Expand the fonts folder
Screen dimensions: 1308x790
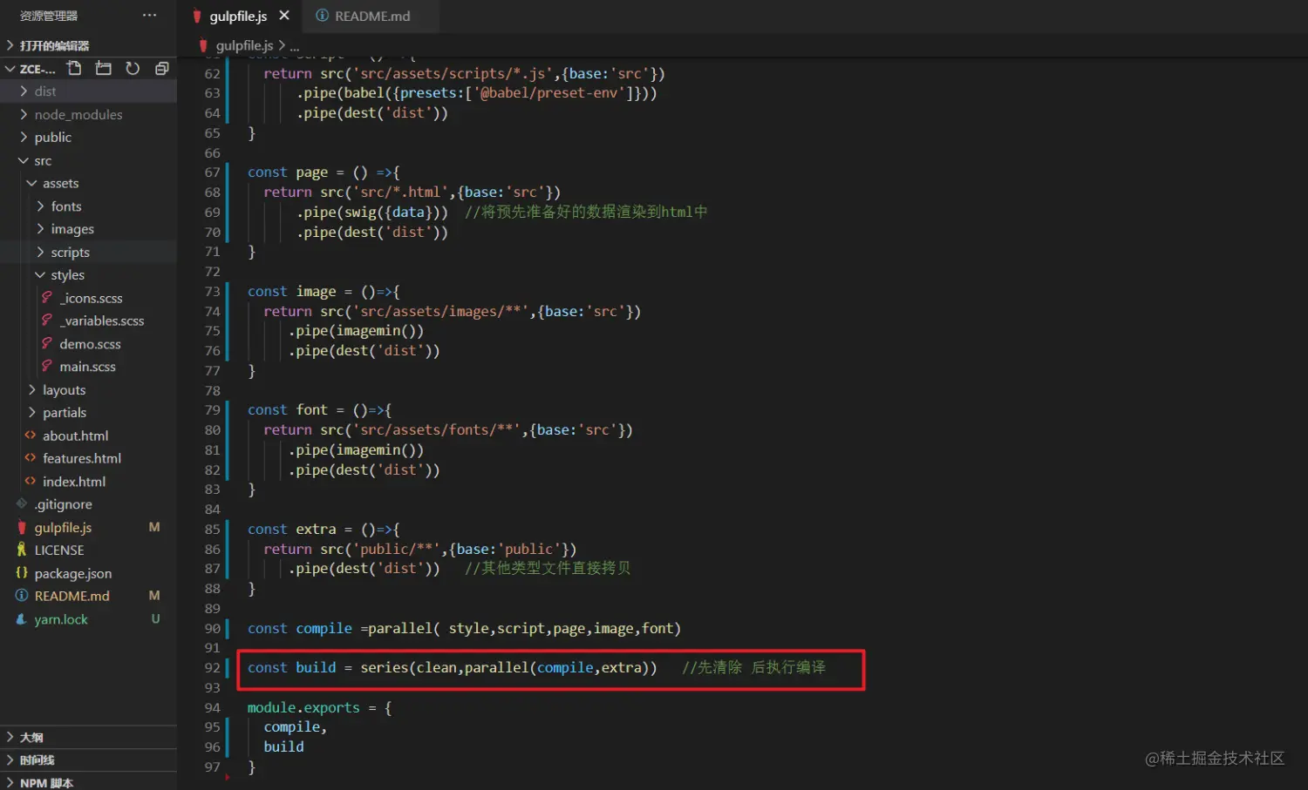point(88,206)
